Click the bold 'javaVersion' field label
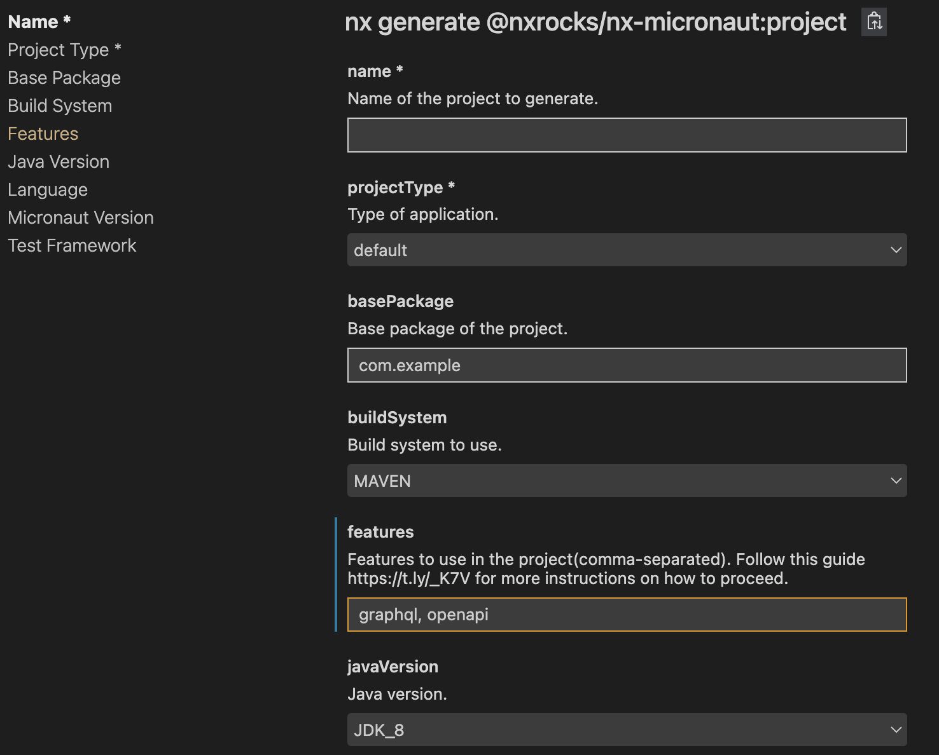This screenshot has height=755, width=939. tap(393, 667)
